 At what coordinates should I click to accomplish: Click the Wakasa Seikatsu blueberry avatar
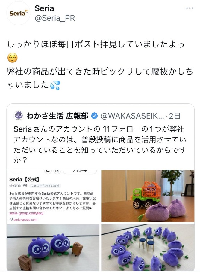19,116
